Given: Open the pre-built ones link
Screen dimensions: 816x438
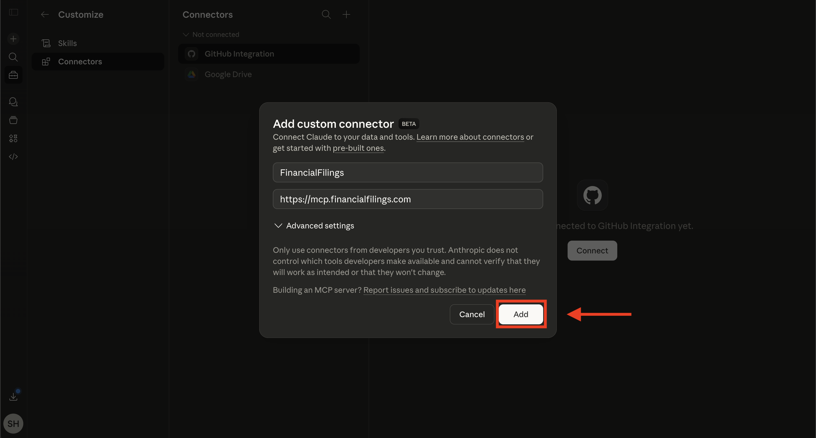Looking at the screenshot, I should click(358, 148).
